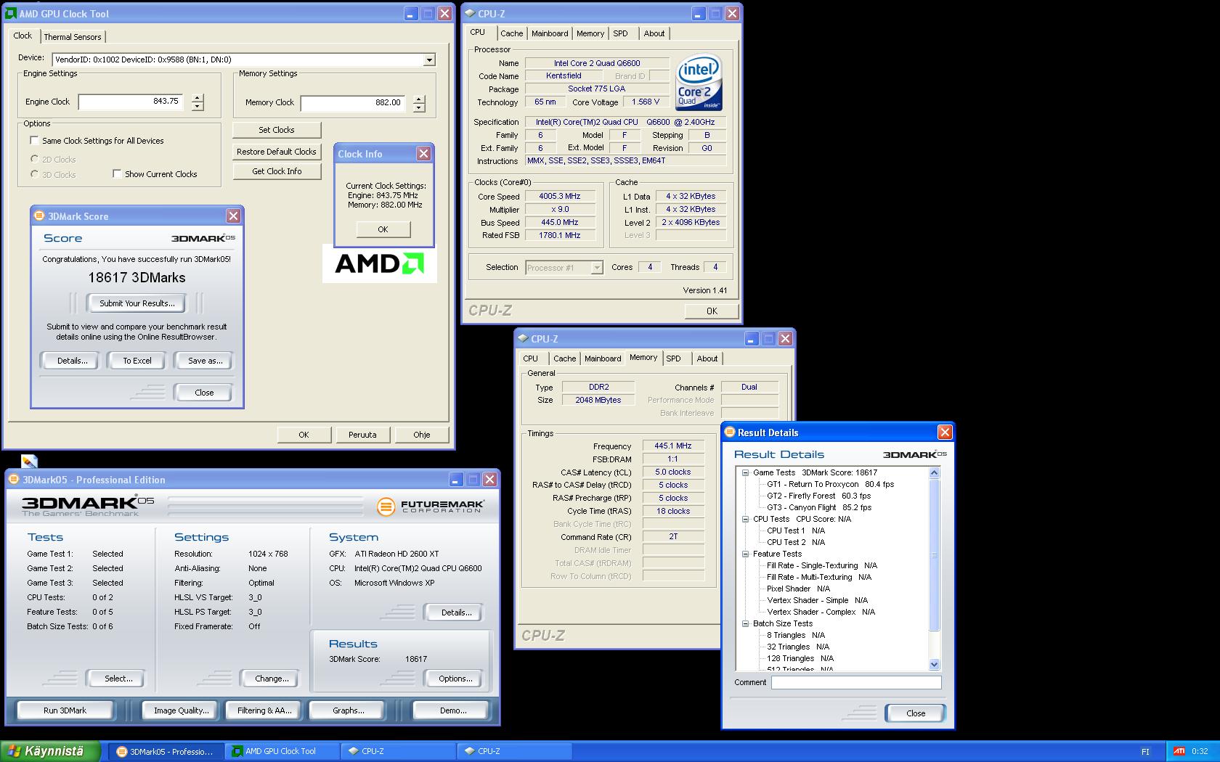Screen dimensions: 1220x762
Task: Click the AMD logo in GPU Clock Tool
Action: (379, 263)
